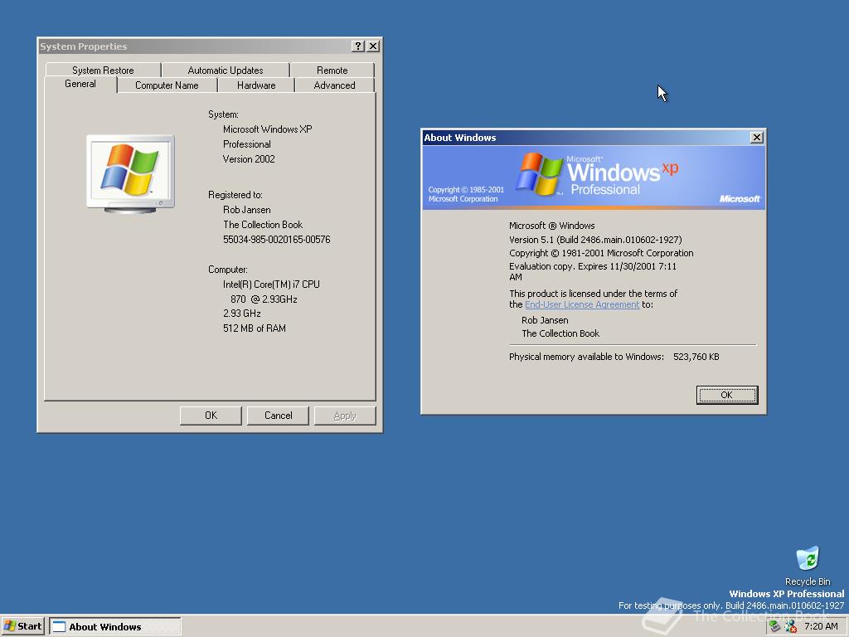Open the End-User License Agreement link
Viewport: 849px width, 637px height.
[x=582, y=304]
